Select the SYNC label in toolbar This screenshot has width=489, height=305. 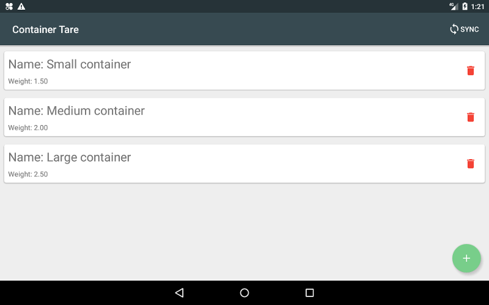click(x=469, y=29)
